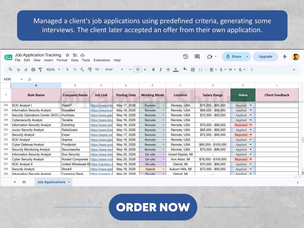The image size is (304, 228).
Task: Click the Google Sheets home logo
Action: click(x=8, y=57)
